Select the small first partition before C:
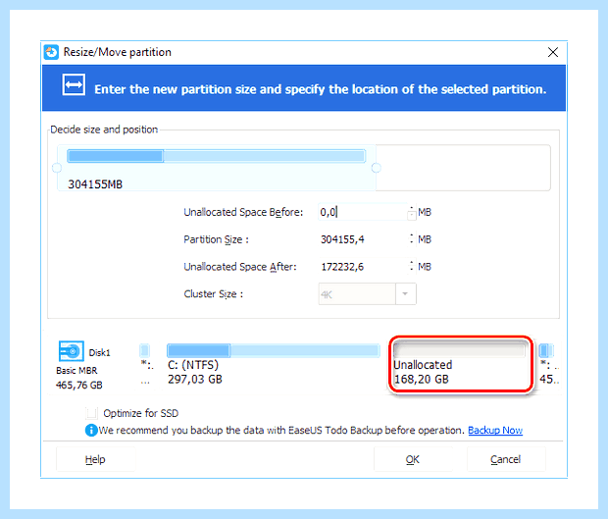The width and height of the screenshot is (608, 519). [x=145, y=364]
